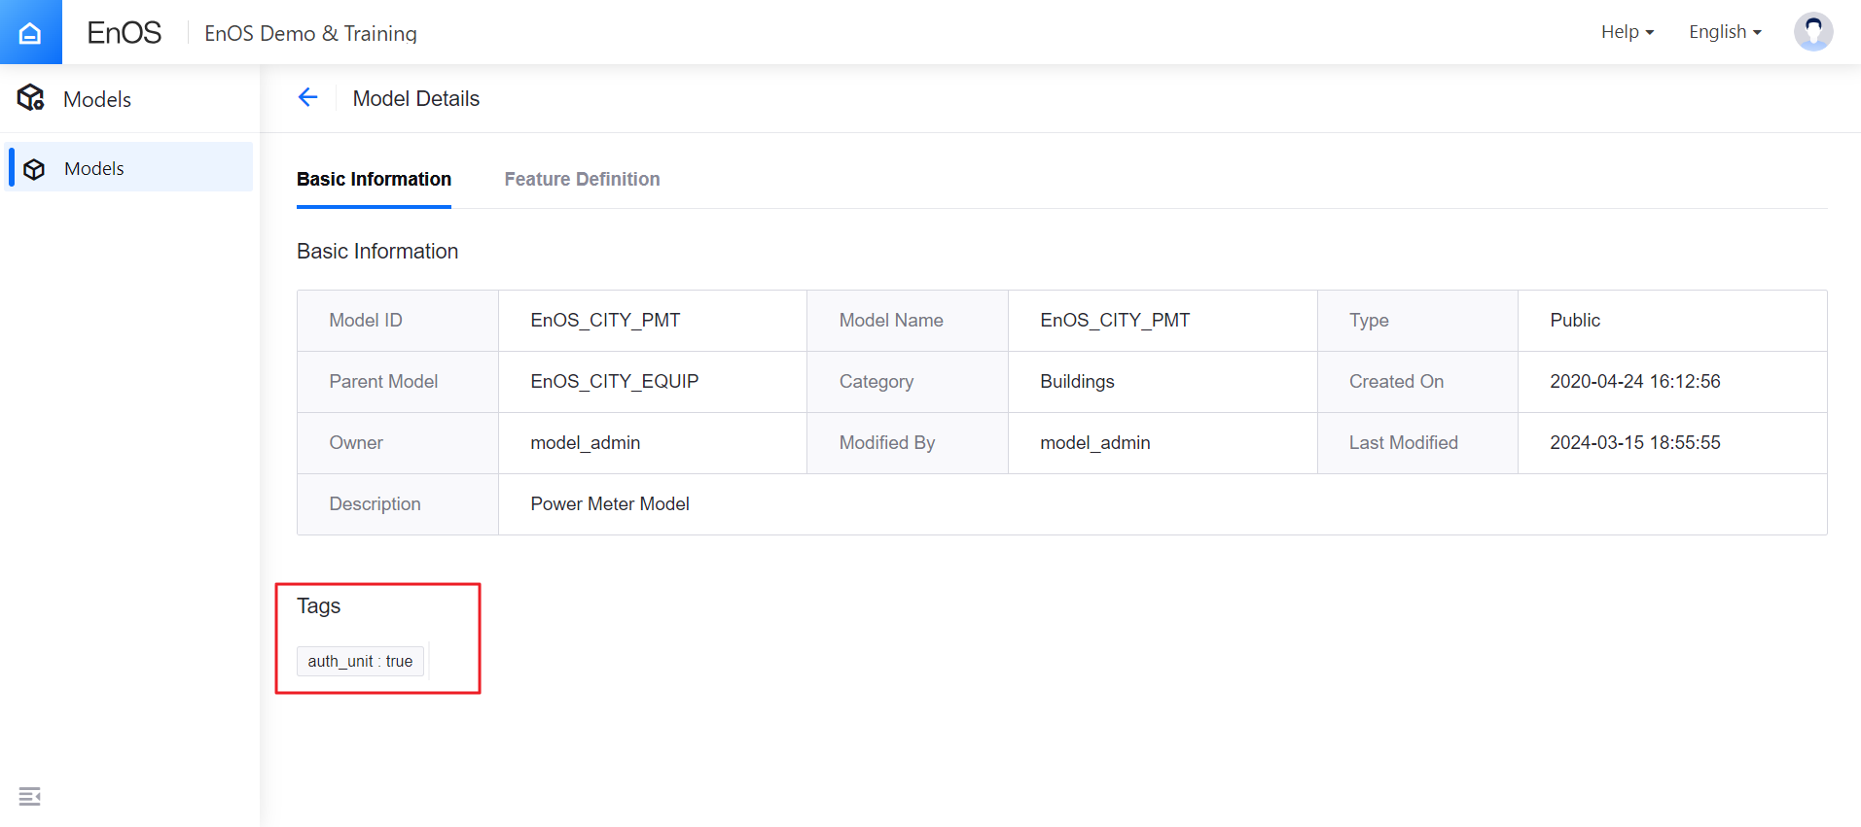Collapse the sidebar using the bottom-left icon
This screenshot has height=827, width=1861.
(x=29, y=797)
